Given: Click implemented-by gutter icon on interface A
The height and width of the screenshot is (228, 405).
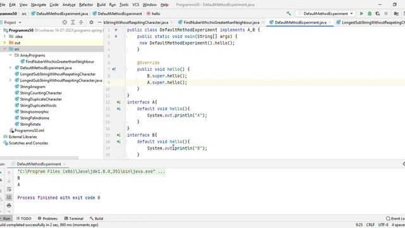Looking at the screenshot, I should pyautogui.click(x=118, y=102).
